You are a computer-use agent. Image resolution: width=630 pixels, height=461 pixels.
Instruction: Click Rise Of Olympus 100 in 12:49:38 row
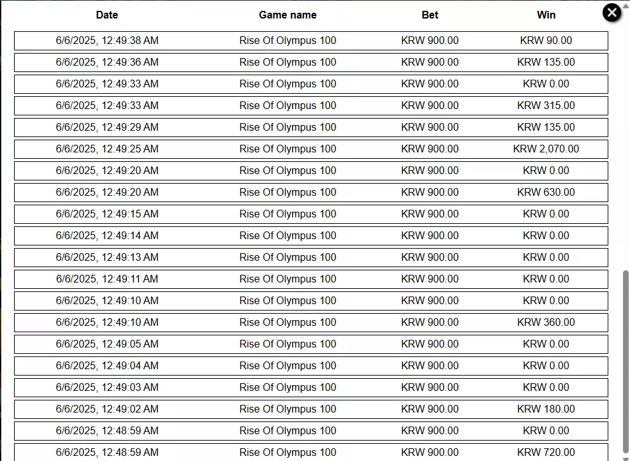click(x=288, y=41)
